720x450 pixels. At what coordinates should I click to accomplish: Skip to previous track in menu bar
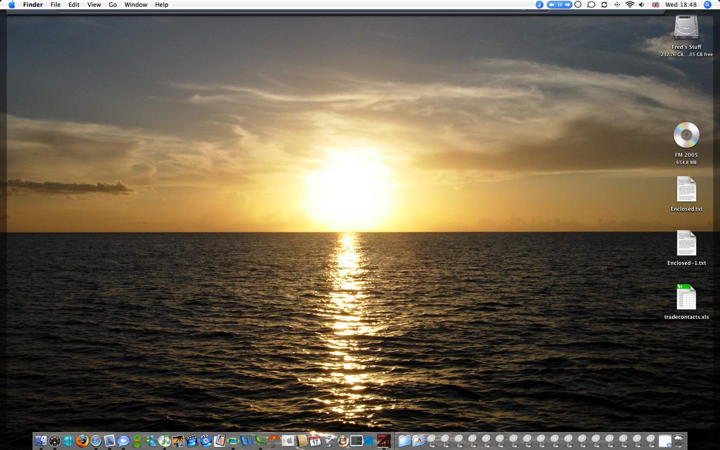(552, 5)
